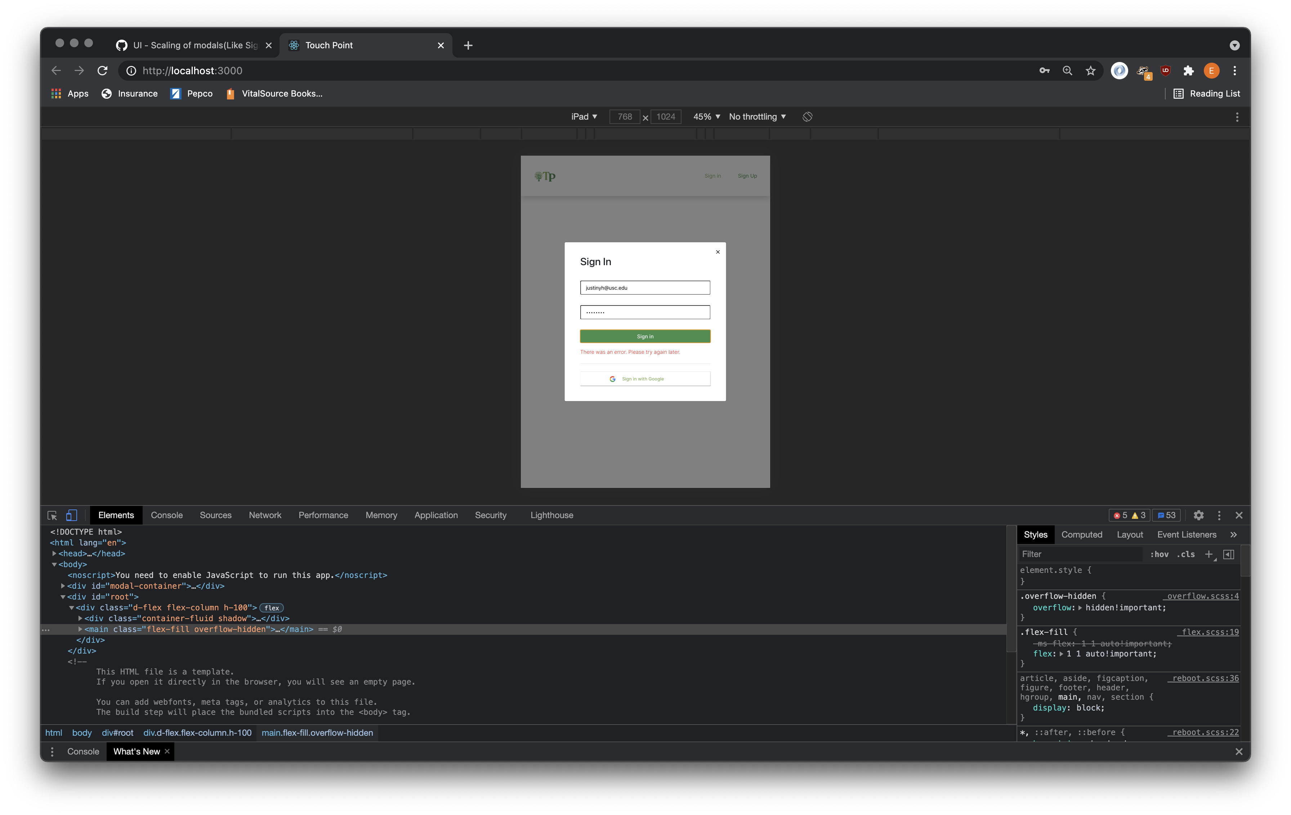
Task: Click the Sign in with Google button
Action: (644, 379)
